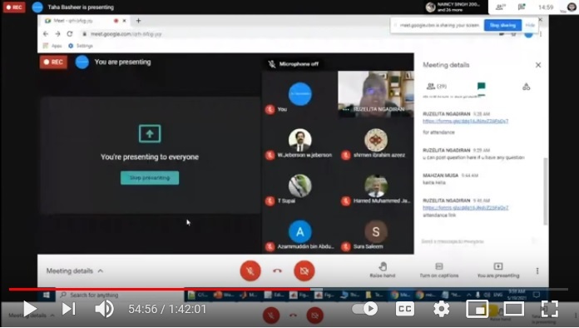Switch to the chat tab in Meeting details
579x328 pixels.
(481, 87)
